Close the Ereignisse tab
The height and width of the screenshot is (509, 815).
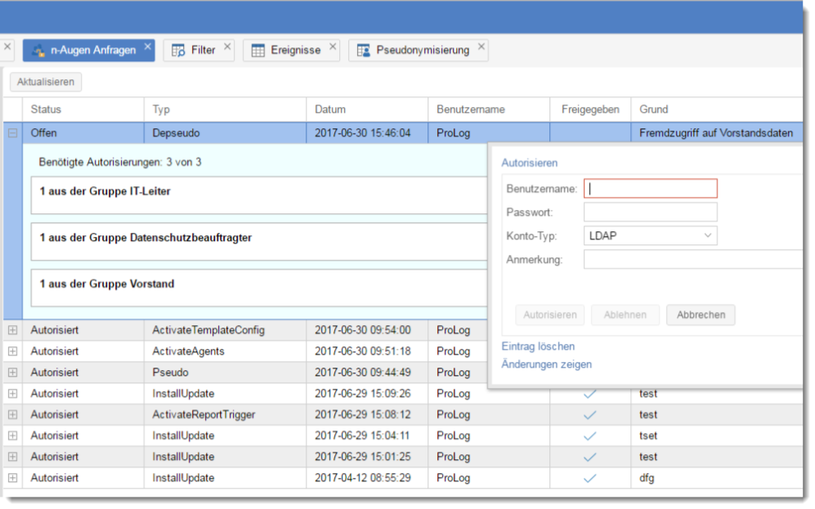[333, 47]
